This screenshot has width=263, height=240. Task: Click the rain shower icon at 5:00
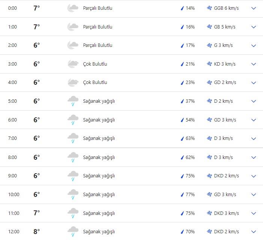72,101
